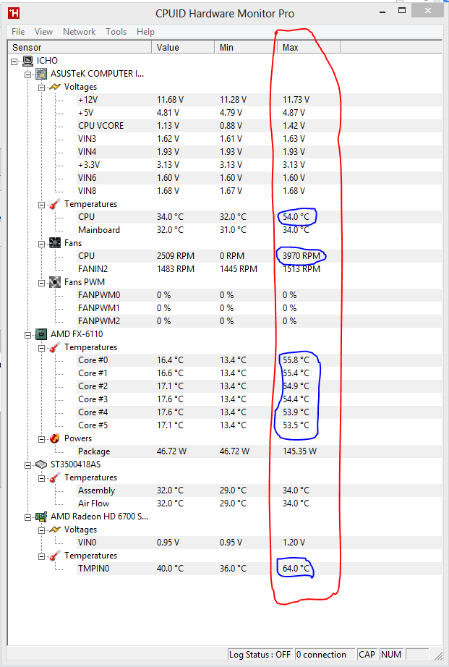Click the Max column header
Image resolution: width=449 pixels, height=667 pixels.
[x=309, y=48]
